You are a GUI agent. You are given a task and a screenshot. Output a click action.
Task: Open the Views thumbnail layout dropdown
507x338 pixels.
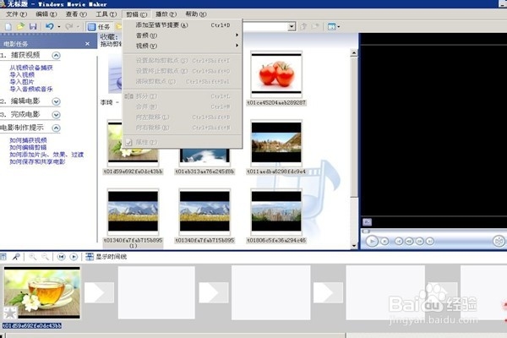(x=334, y=26)
